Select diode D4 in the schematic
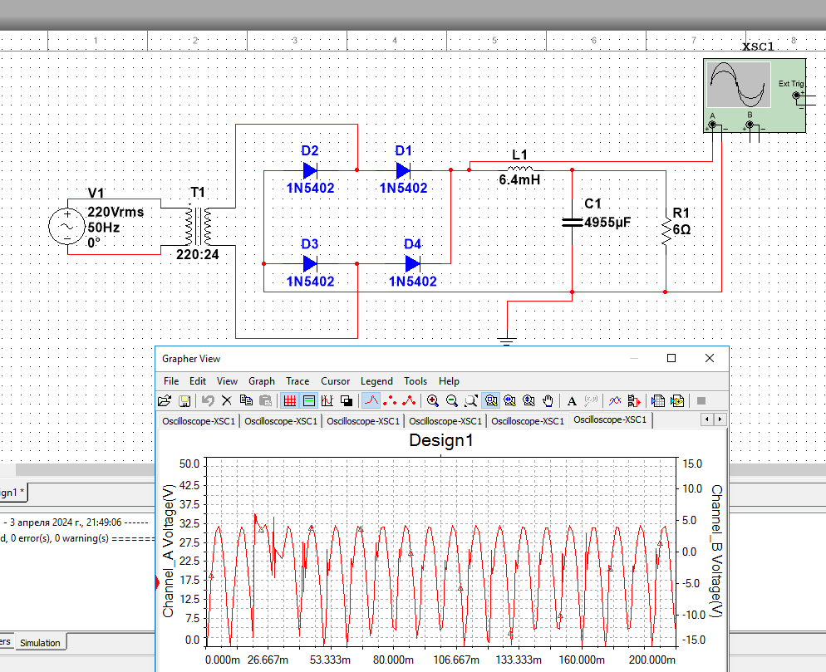The width and height of the screenshot is (826, 672). click(x=412, y=263)
